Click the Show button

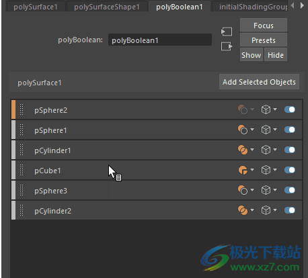tap(252, 55)
